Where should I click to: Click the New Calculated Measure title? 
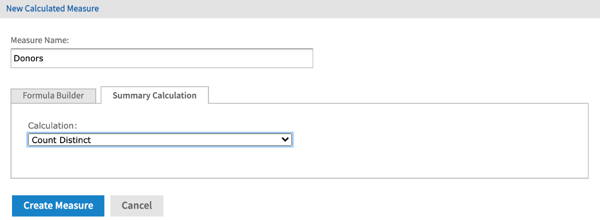(53, 9)
